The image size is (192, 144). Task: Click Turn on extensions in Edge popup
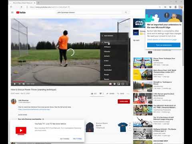164,45
